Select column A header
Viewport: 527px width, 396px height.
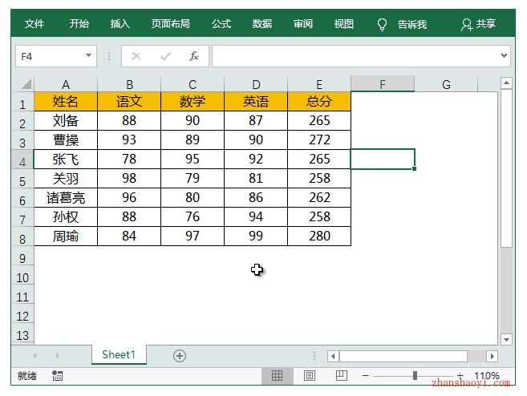click(66, 84)
